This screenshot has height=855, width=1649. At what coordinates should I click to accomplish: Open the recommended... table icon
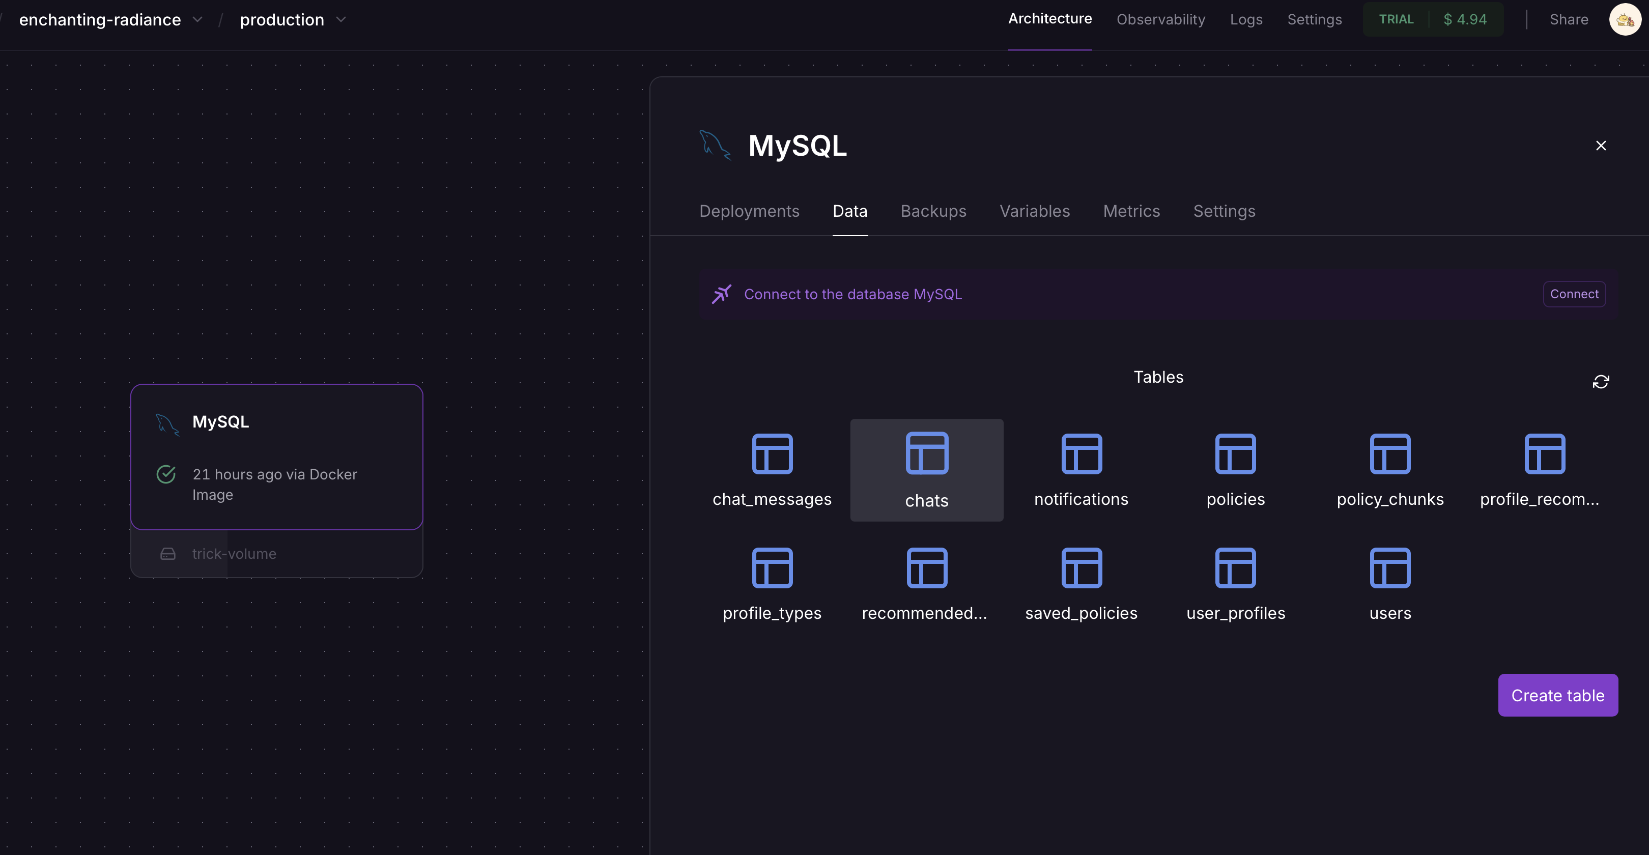[x=926, y=567]
